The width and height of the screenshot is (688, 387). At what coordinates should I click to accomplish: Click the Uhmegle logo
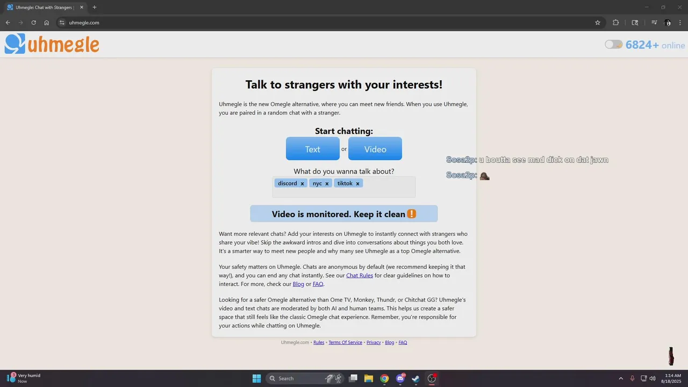[52, 44]
